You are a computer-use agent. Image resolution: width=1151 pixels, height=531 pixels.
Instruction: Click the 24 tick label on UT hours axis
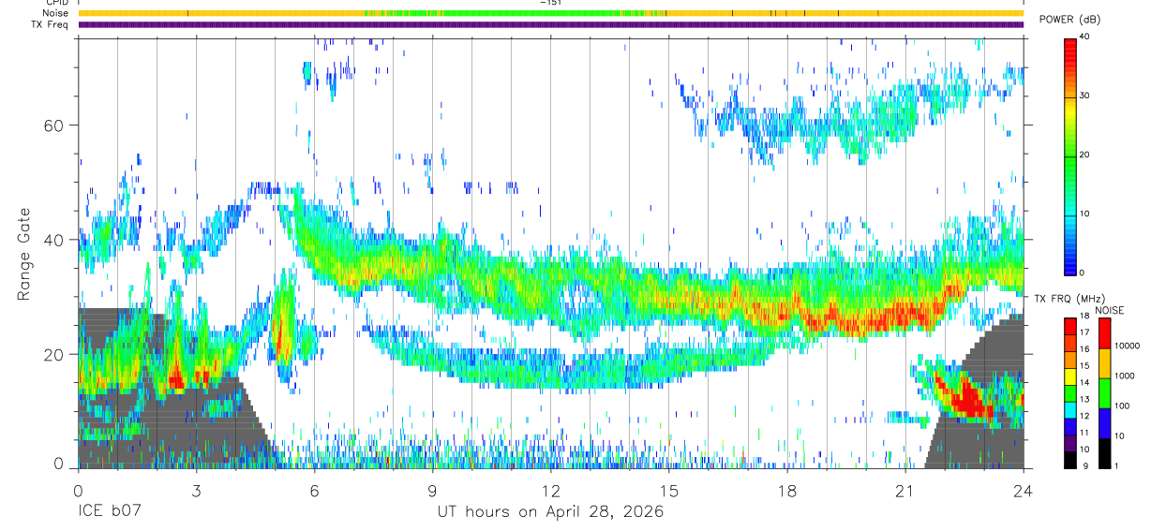coord(1024,490)
